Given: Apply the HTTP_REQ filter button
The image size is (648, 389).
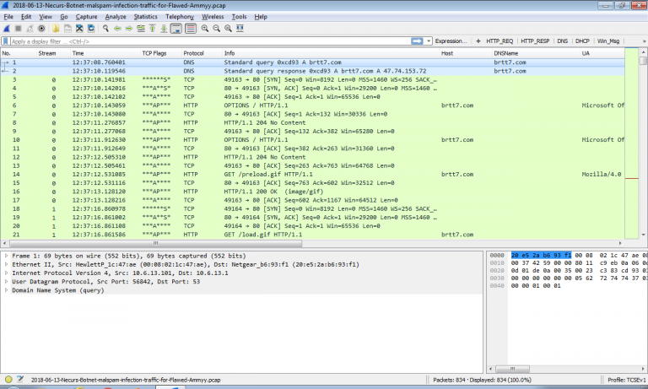Looking at the screenshot, I should click(499, 41).
